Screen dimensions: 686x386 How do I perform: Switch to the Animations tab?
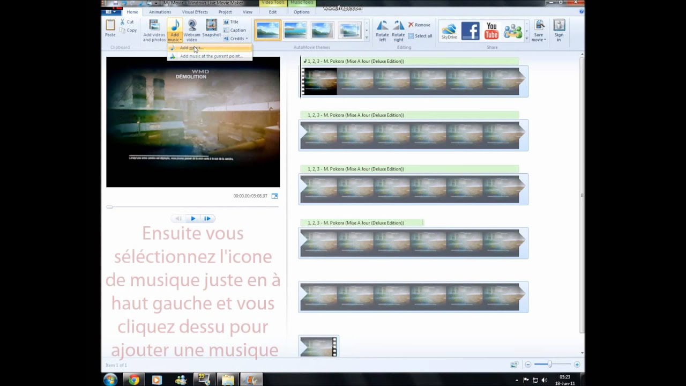coord(160,12)
